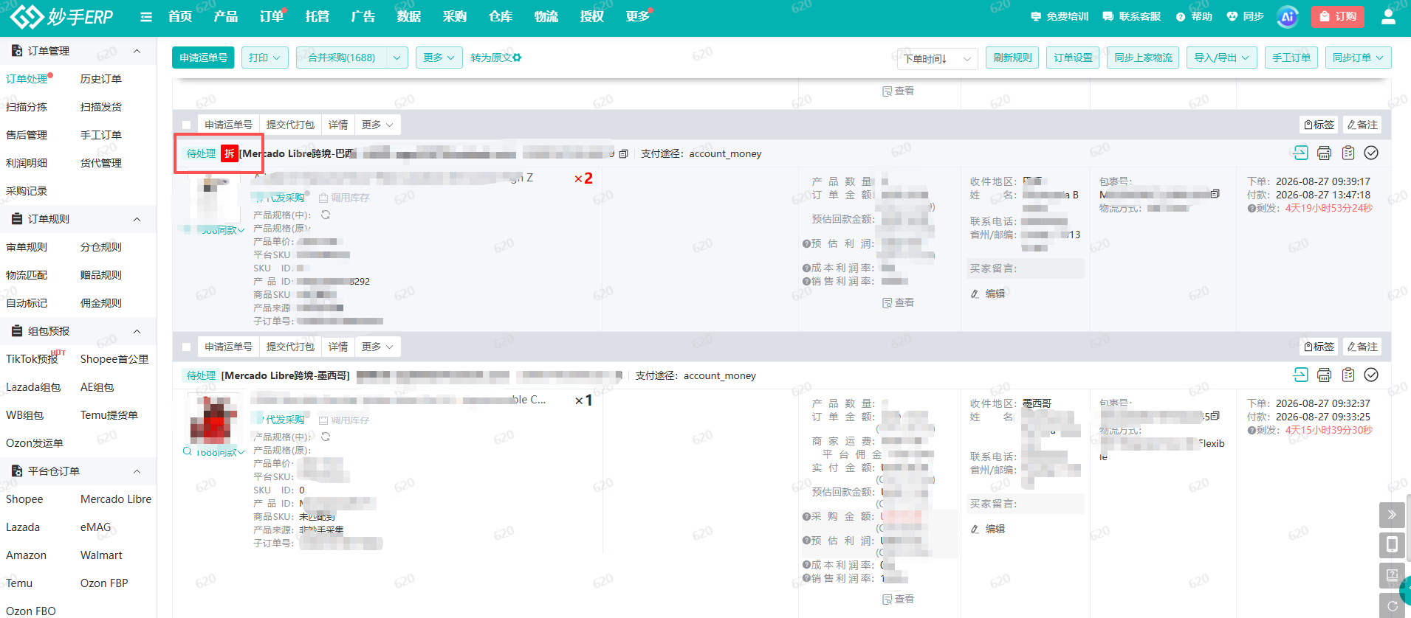The image size is (1411, 618).
Task: Click the teal transfer icon on Brazil order
Action: [x=1300, y=153]
